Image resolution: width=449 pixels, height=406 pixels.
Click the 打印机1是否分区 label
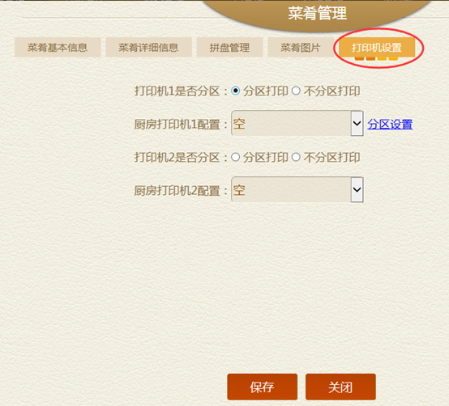(x=177, y=91)
